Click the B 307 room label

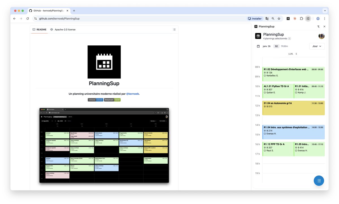[270, 90]
